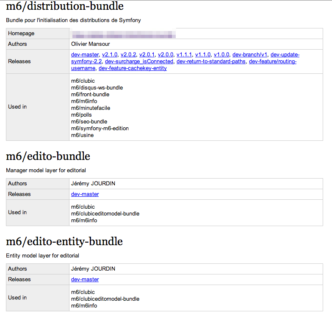Click m6/clubiceditomodel-bundle under edito-entity-bundle

(x=105, y=299)
